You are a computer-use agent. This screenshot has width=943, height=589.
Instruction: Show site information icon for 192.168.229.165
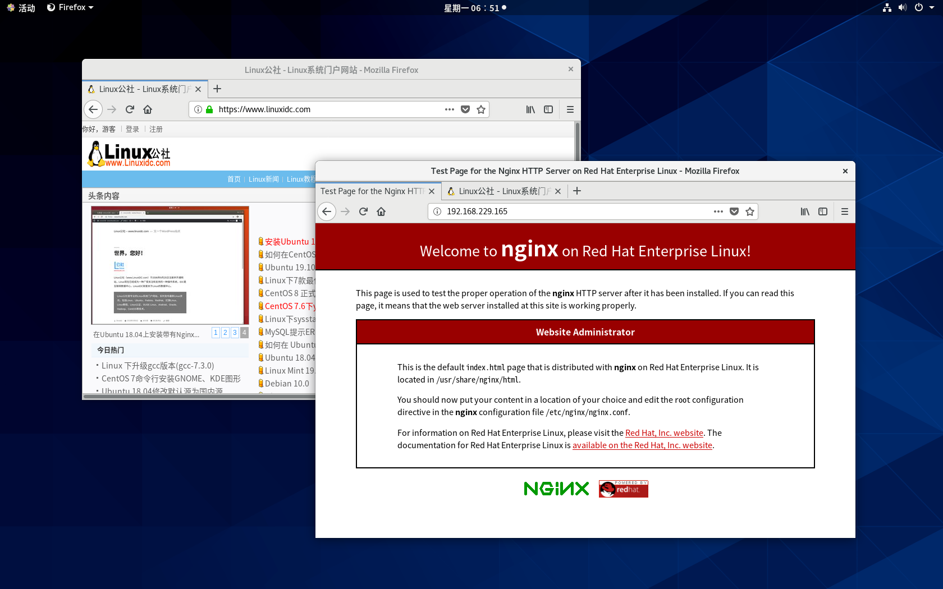pyautogui.click(x=437, y=211)
